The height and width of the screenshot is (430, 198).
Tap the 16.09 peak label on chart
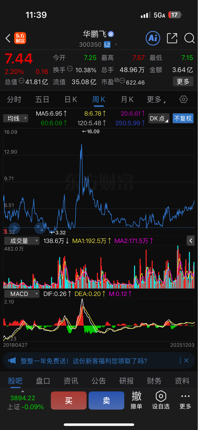pos(91,131)
